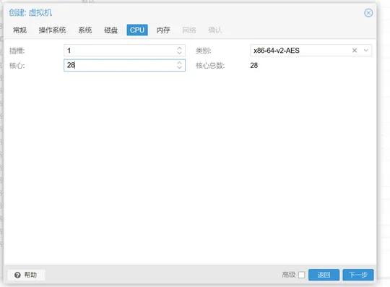This screenshot has height=287, width=390.
Task: Switch to the 常规 tab
Action: tap(20, 30)
